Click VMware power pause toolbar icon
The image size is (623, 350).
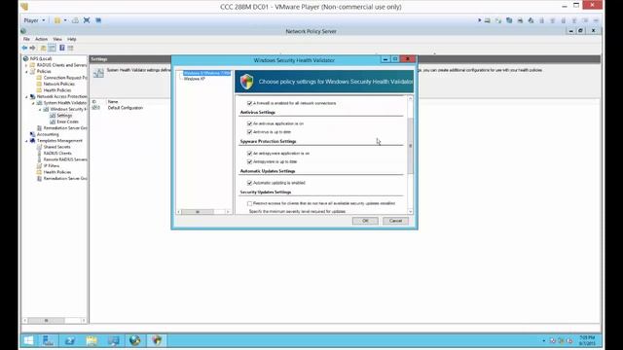click(x=57, y=20)
